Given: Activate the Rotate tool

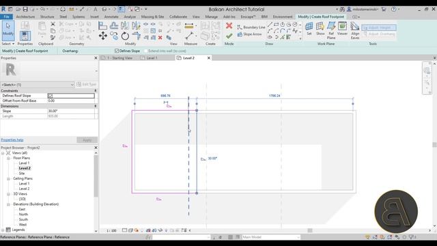Looking at the screenshot, I should (125, 36).
